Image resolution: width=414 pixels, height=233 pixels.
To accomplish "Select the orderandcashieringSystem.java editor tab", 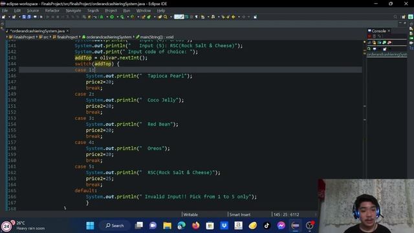I will pos(38,31).
